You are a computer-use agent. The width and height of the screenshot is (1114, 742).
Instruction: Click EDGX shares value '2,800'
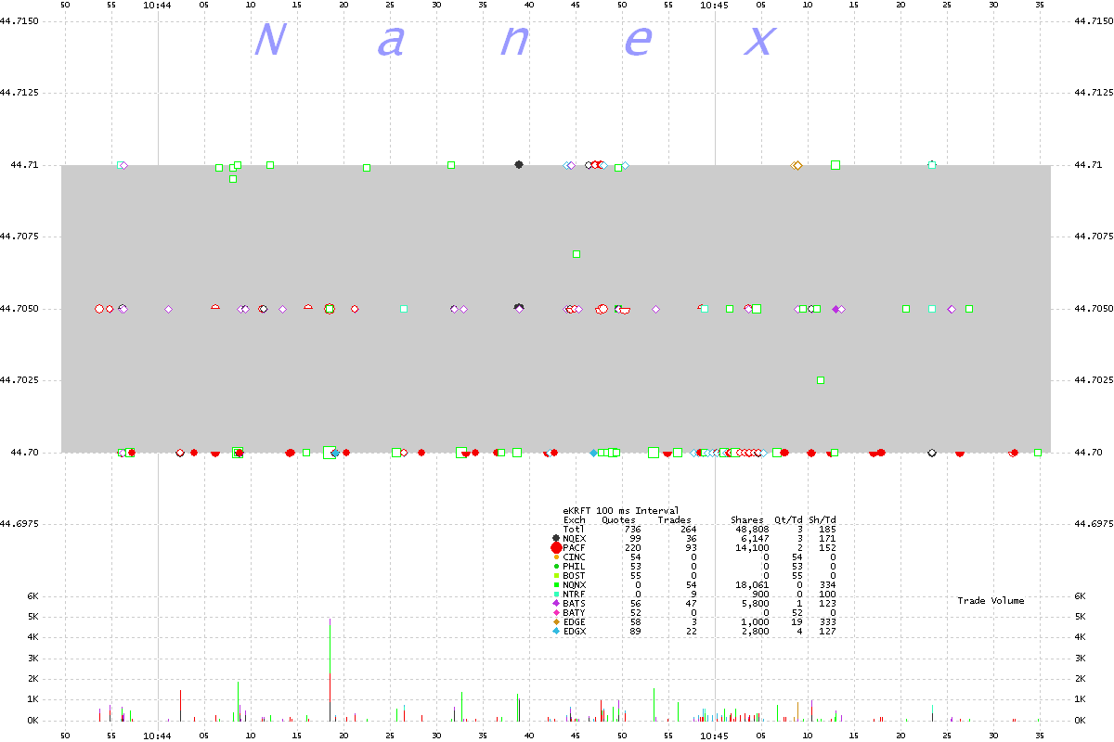pos(755,631)
